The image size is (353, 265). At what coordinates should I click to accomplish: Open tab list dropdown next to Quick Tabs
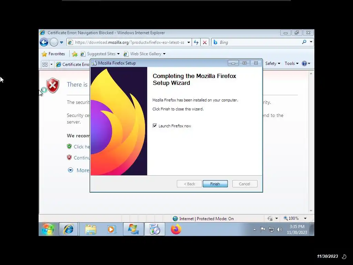tap(51, 65)
